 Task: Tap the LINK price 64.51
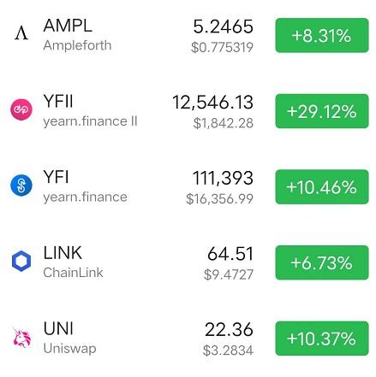tap(230, 254)
